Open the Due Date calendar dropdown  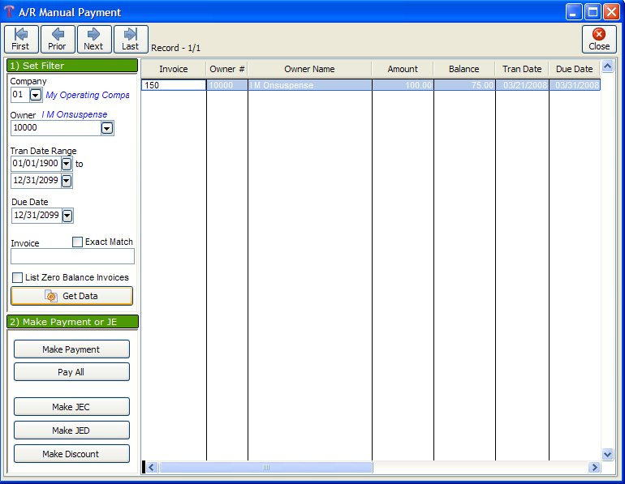tap(67, 216)
